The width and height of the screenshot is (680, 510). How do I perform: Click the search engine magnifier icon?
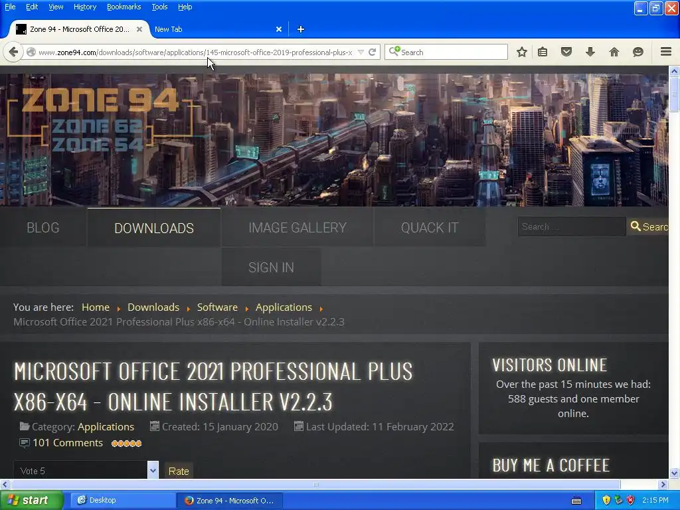click(393, 52)
